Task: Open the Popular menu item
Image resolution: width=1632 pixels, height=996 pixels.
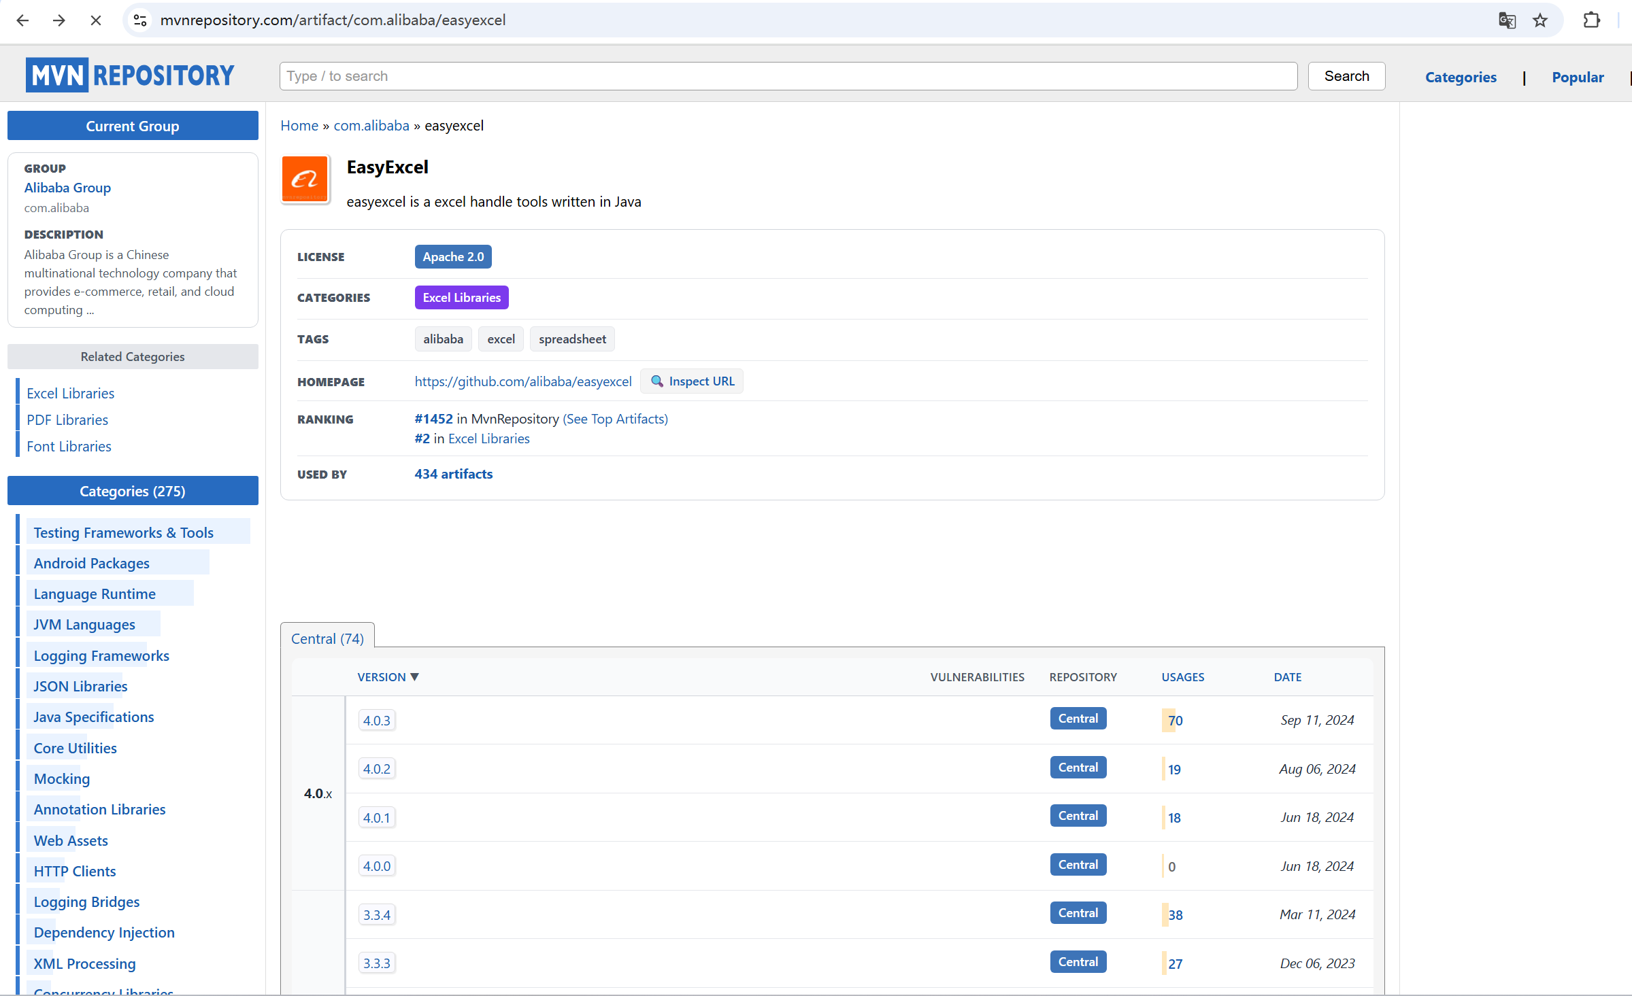Action: tap(1578, 77)
